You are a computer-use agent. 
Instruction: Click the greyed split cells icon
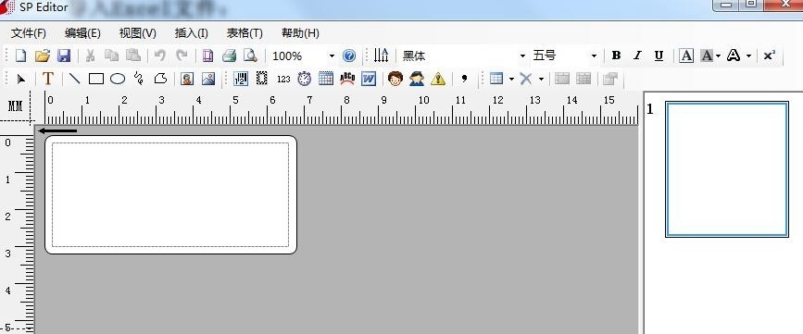pos(583,79)
